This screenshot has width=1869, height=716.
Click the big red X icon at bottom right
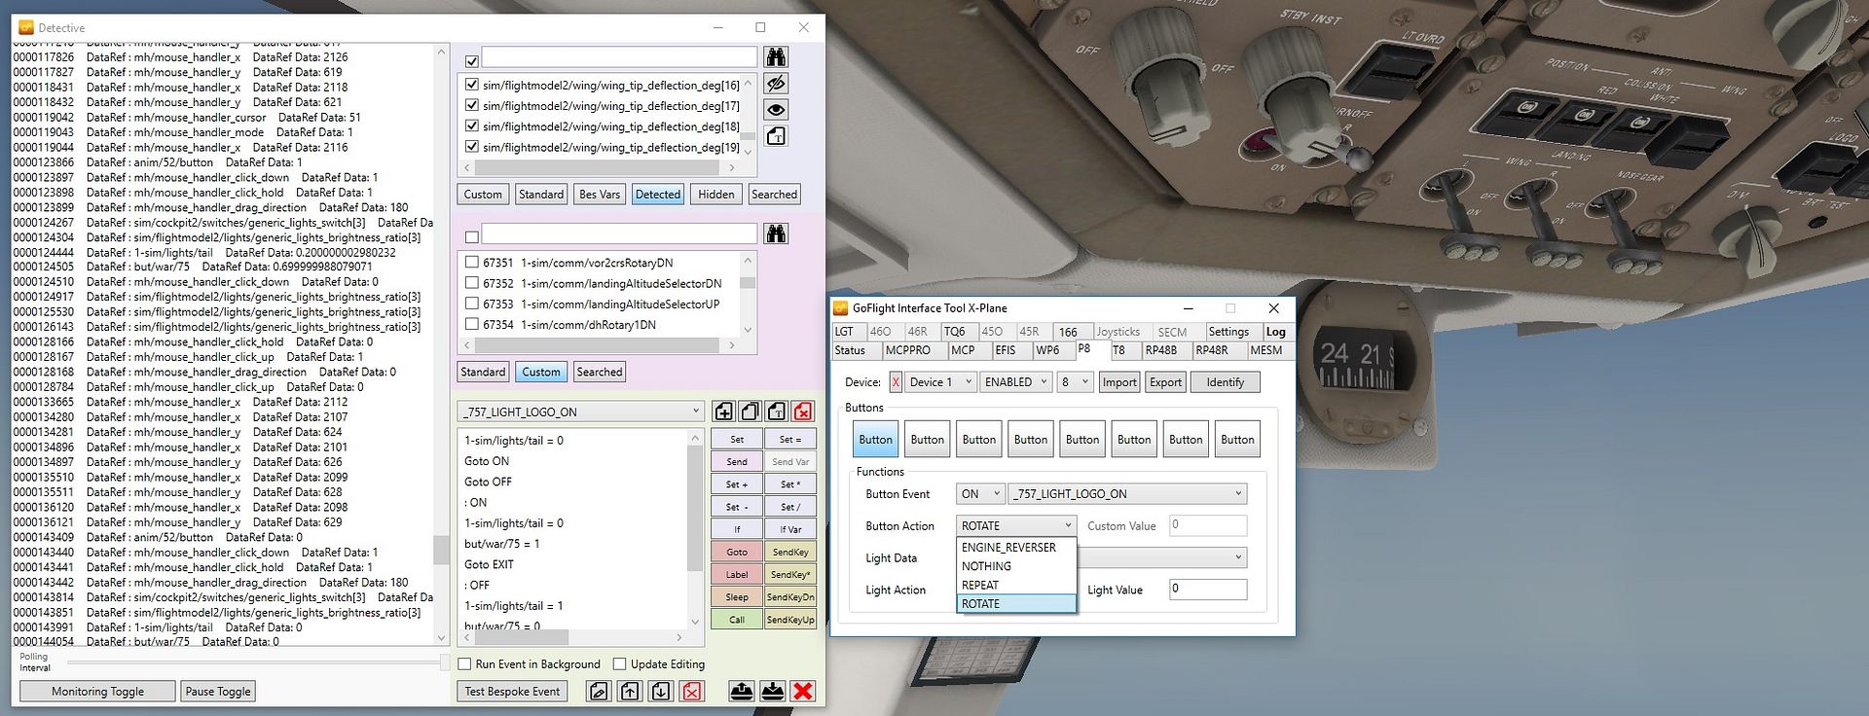pyautogui.click(x=803, y=691)
